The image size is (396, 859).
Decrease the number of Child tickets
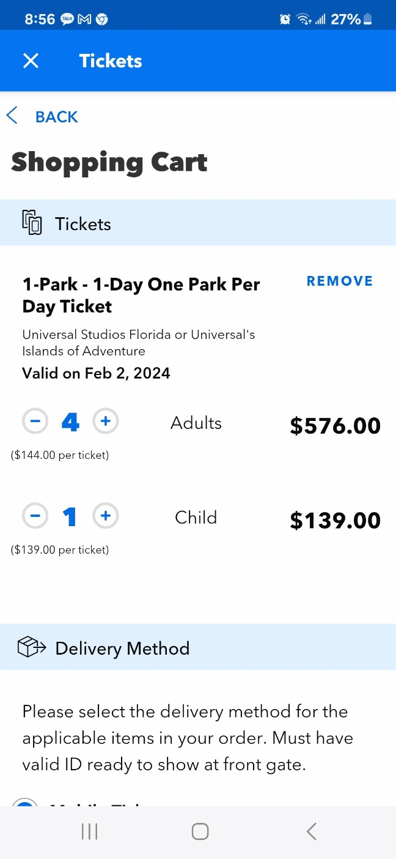click(35, 516)
